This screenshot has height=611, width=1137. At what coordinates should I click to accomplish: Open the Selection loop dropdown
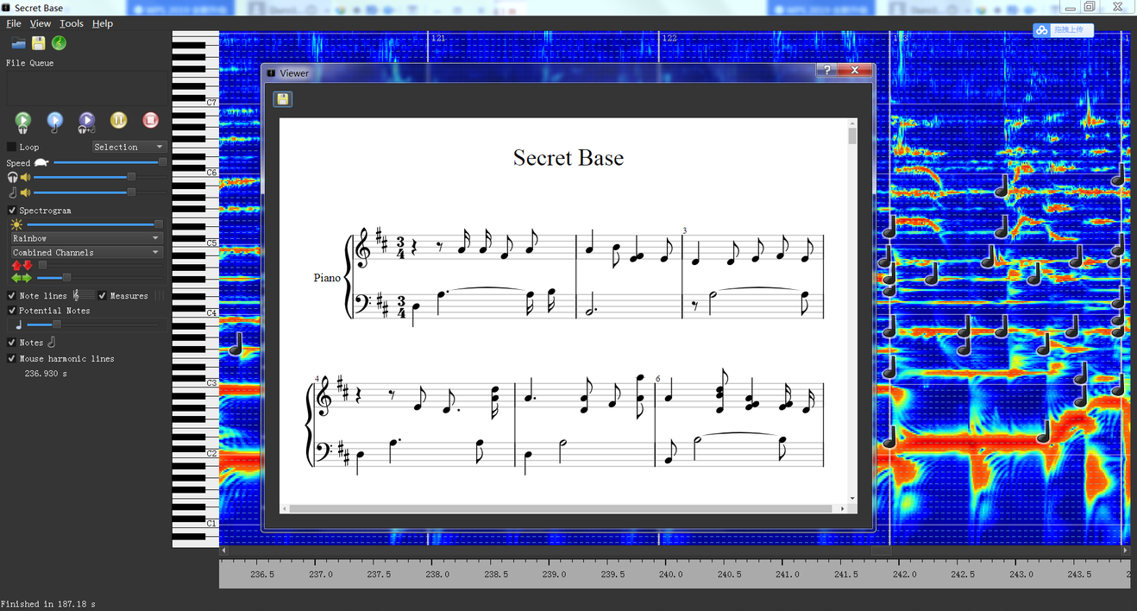tap(129, 148)
